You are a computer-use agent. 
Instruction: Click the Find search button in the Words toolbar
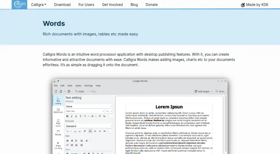(x=220, y=91)
